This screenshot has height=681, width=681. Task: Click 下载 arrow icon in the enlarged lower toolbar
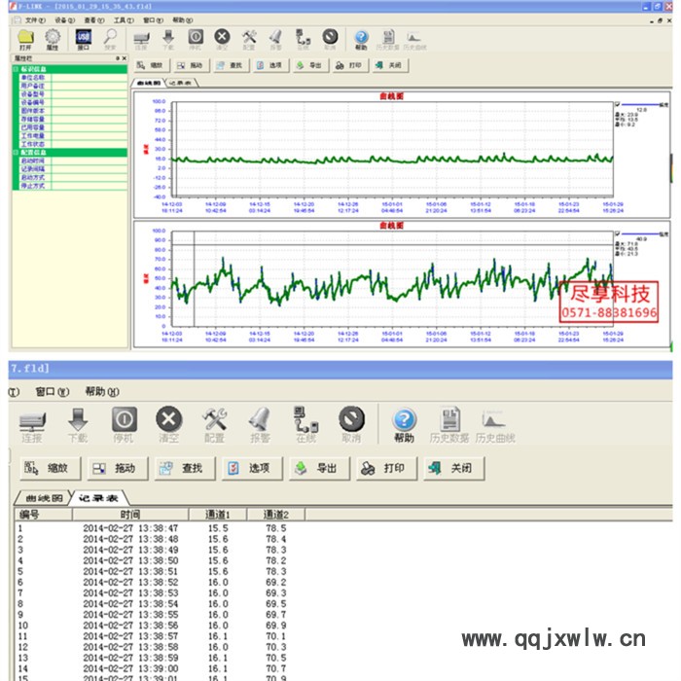[78, 425]
